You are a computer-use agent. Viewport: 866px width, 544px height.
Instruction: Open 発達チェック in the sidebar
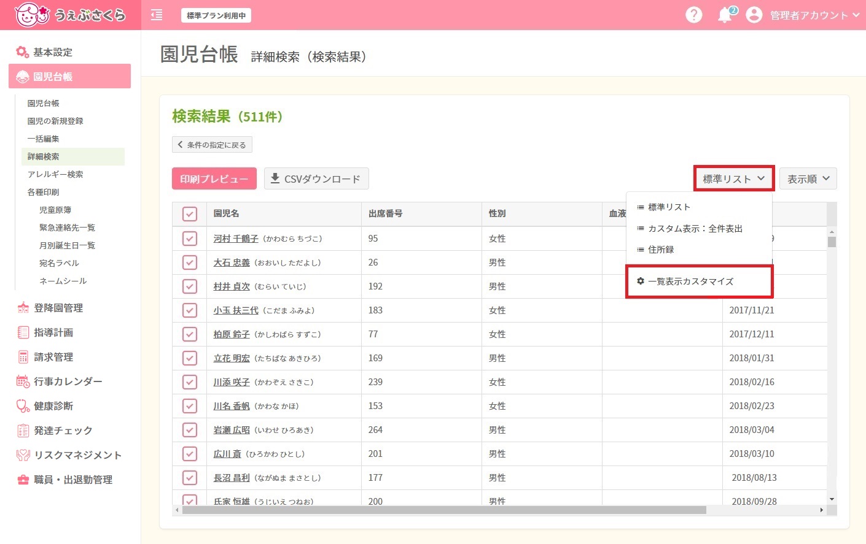pyautogui.click(x=55, y=431)
